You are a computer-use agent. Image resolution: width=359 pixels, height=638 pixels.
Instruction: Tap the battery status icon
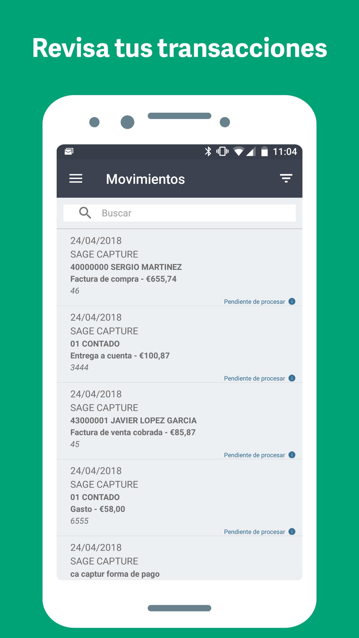coord(264,151)
